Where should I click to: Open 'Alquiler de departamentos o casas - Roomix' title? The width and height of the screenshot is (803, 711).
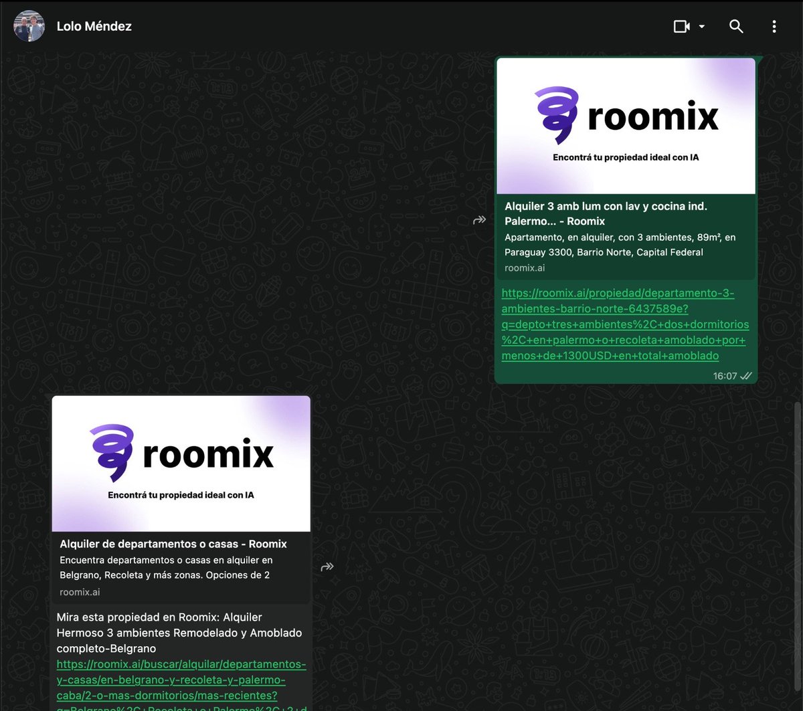click(x=173, y=544)
